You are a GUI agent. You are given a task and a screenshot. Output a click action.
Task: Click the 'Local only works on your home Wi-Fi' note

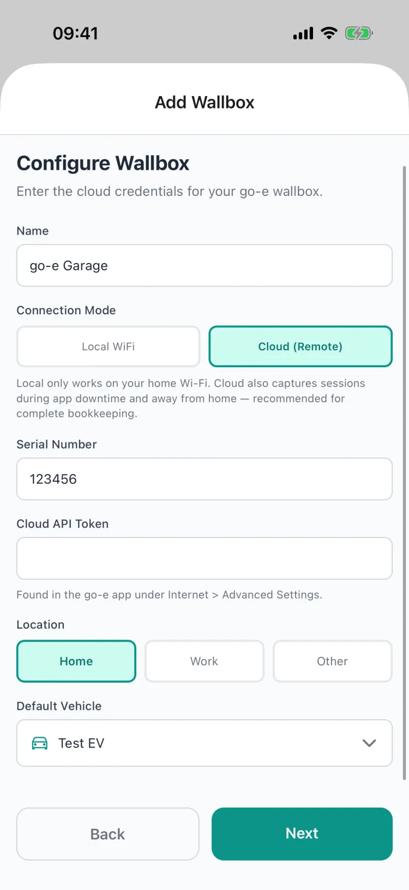[x=191, y=398]
